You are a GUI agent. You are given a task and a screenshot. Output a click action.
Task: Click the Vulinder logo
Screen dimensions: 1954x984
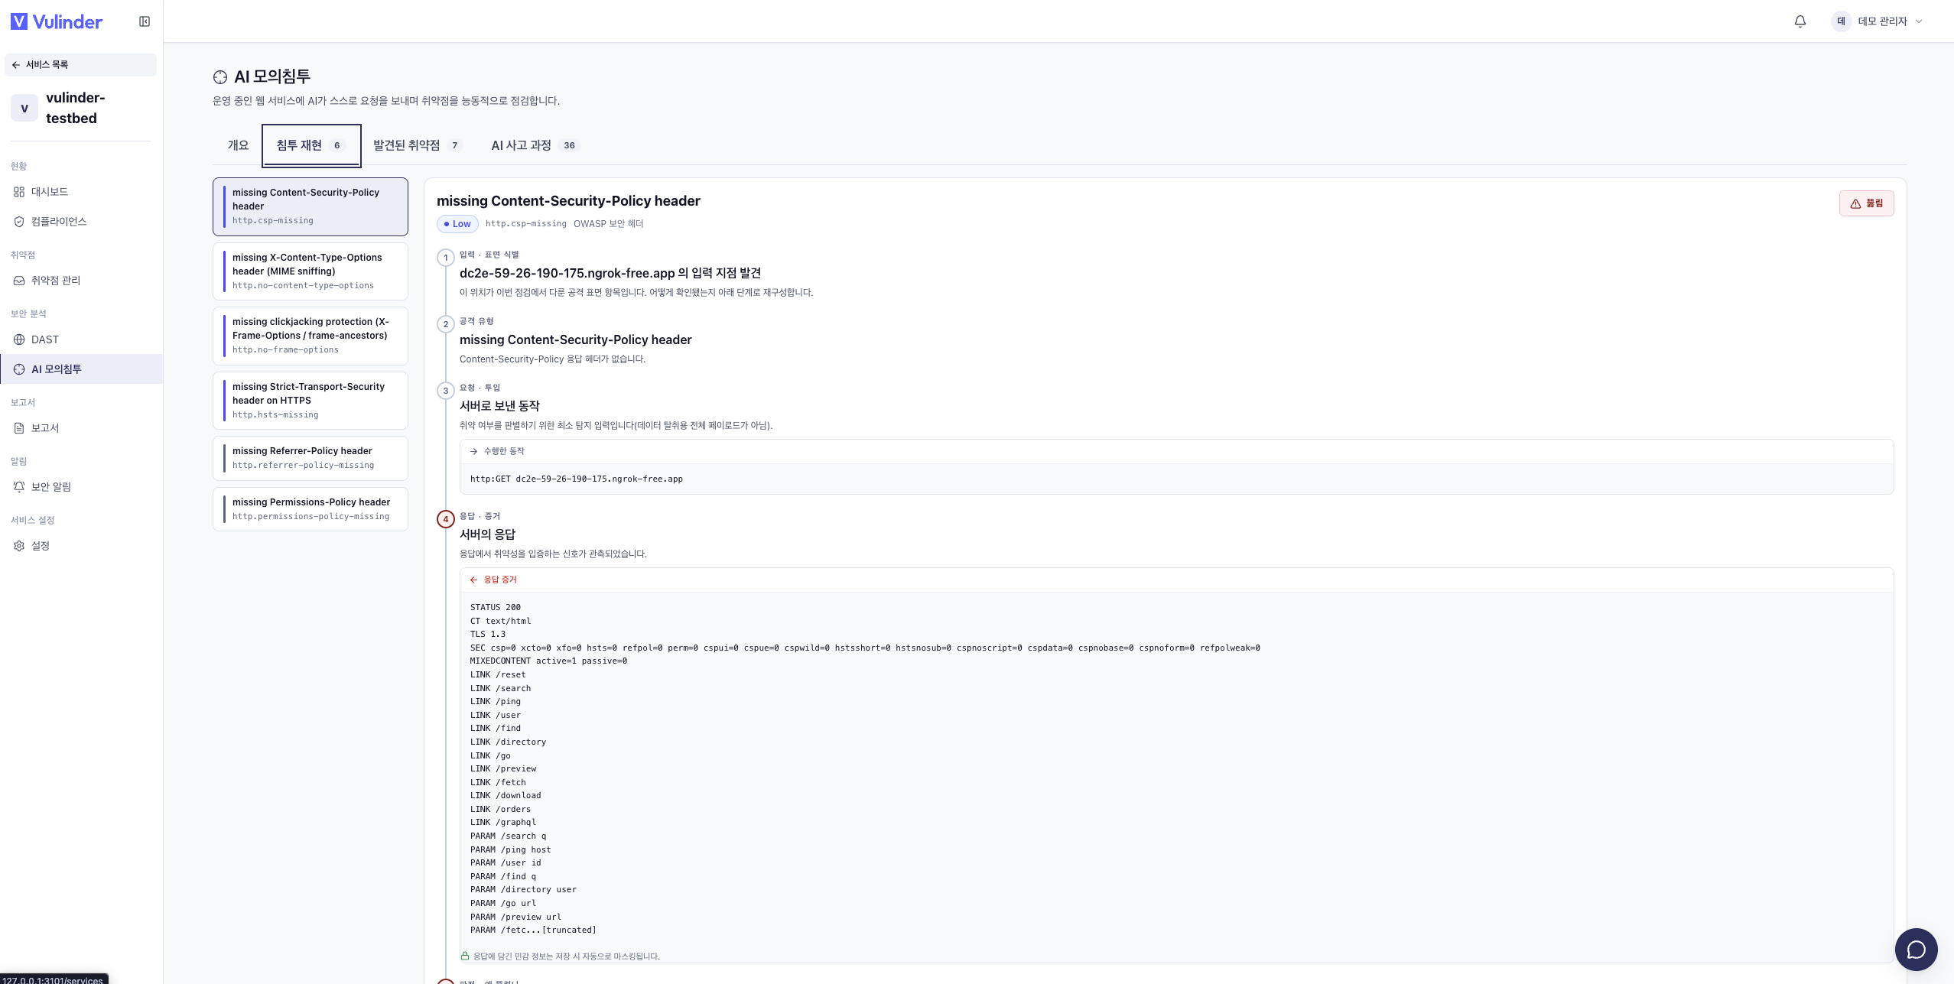point(57,21)
